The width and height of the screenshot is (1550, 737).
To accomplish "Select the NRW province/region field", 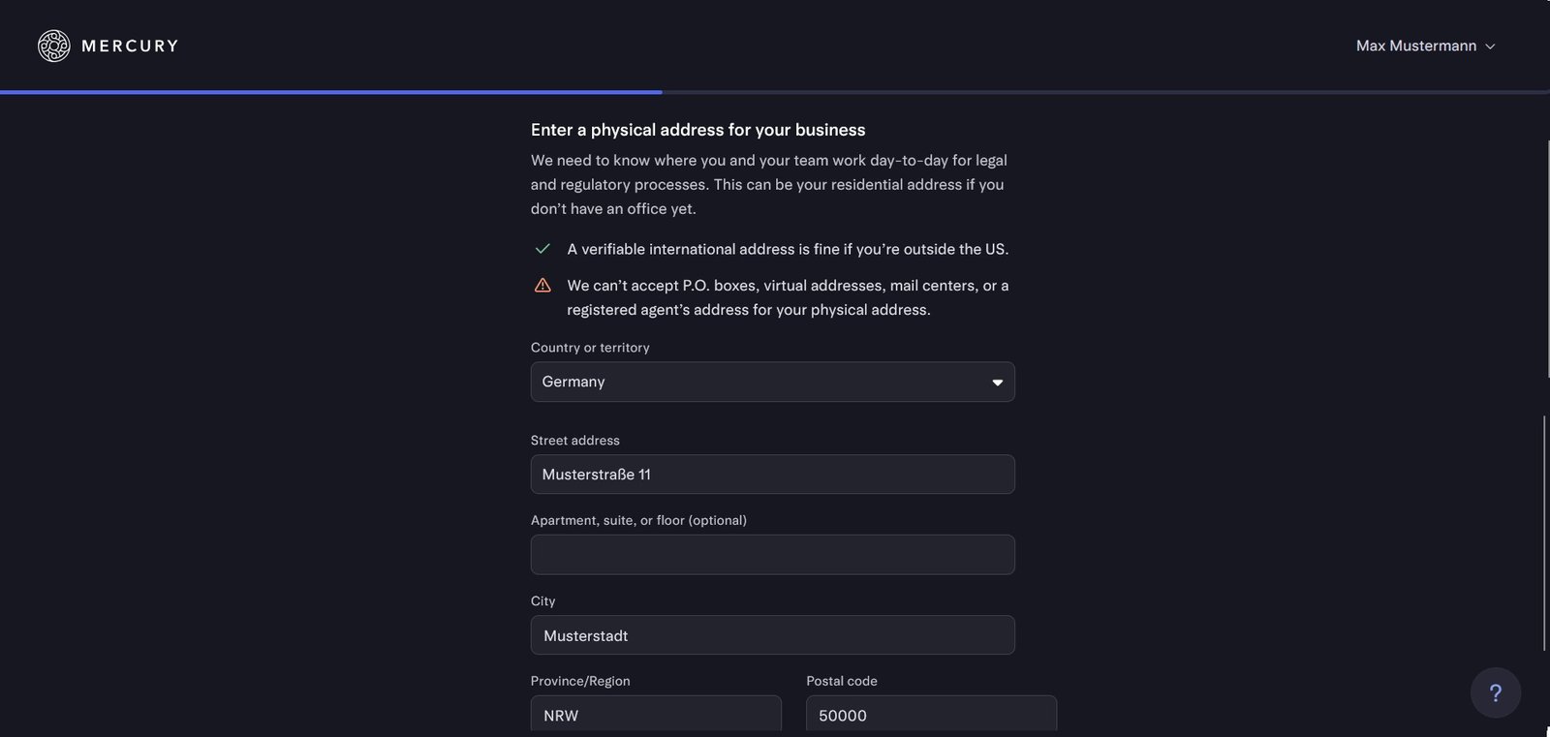I will (x=656, y=714).
